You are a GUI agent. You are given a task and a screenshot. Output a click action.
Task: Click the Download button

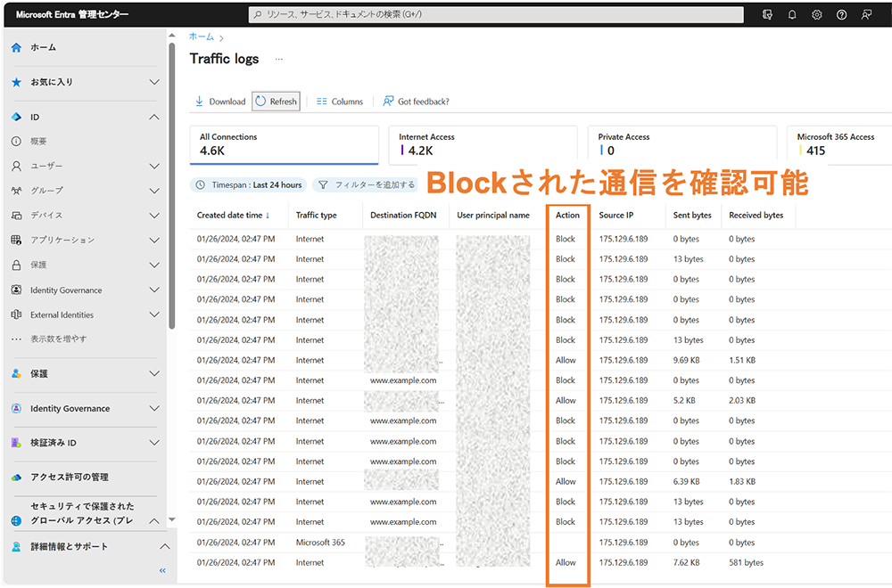click(220, 102)
